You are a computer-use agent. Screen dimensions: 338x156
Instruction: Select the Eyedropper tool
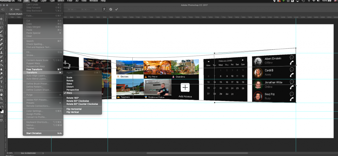2,40
